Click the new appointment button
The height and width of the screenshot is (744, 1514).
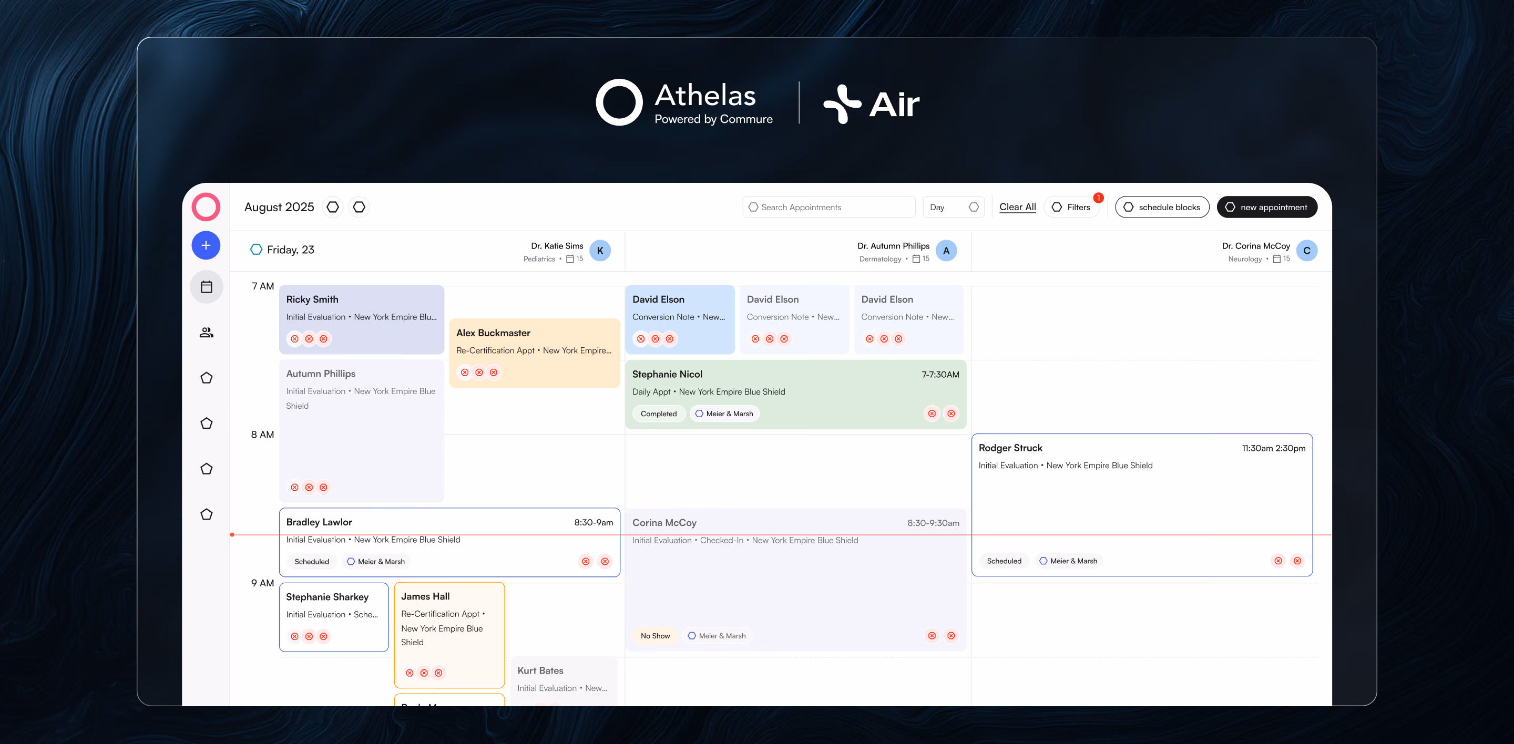point(1267,208)
